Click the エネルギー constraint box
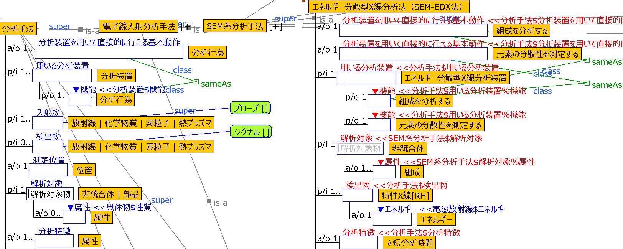 436,219
